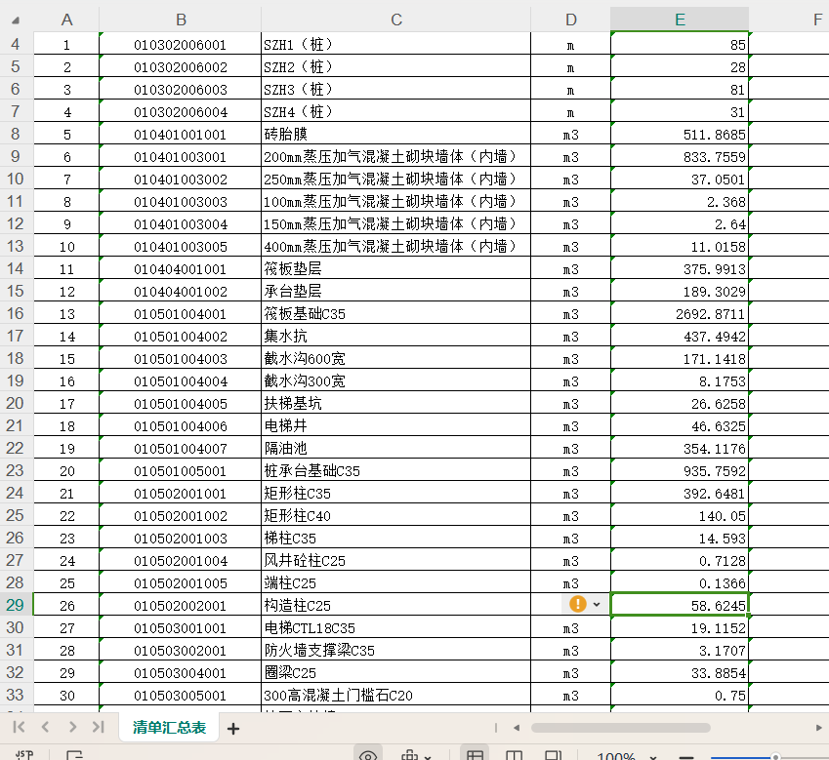
Task: Select column A header
Action: 66,20
